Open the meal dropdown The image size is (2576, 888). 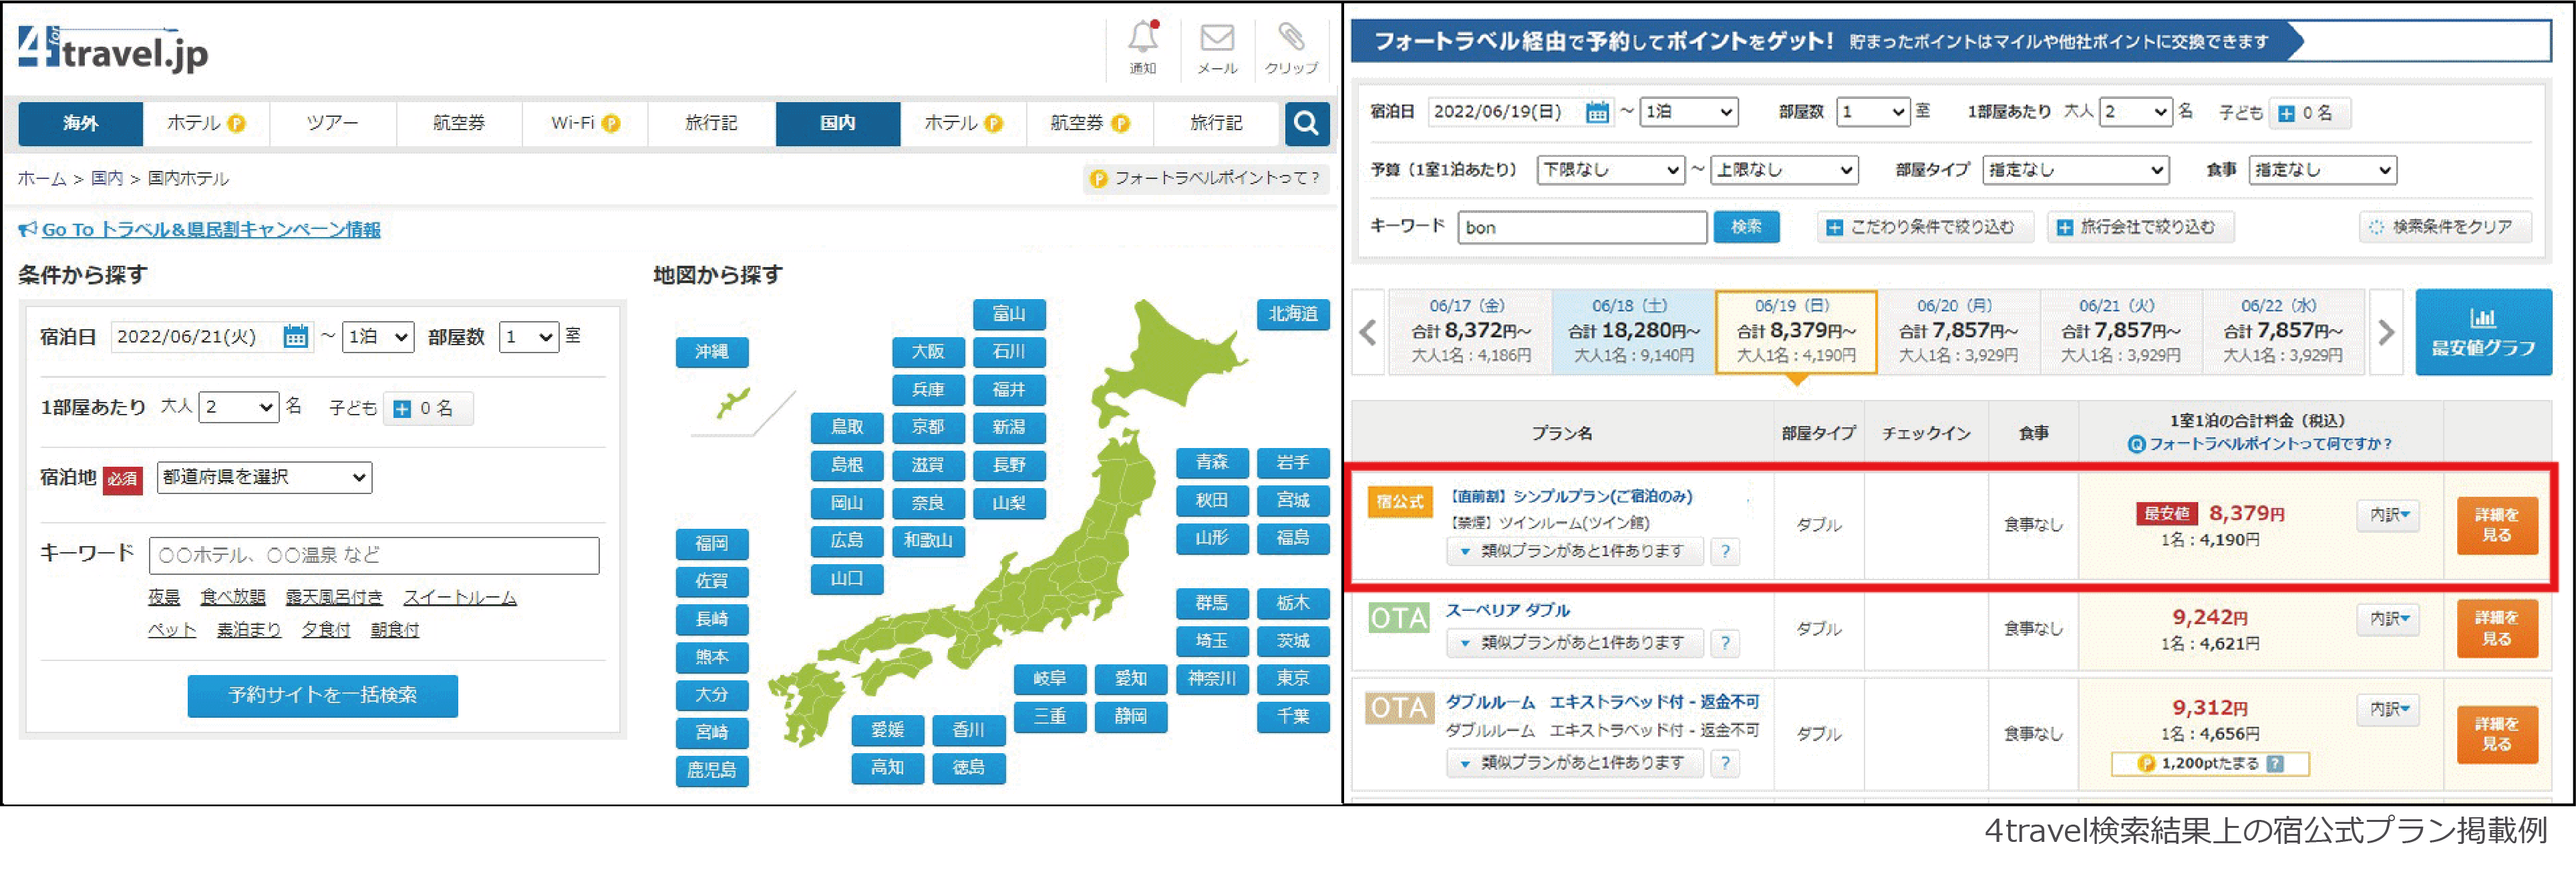point(2322,170)
